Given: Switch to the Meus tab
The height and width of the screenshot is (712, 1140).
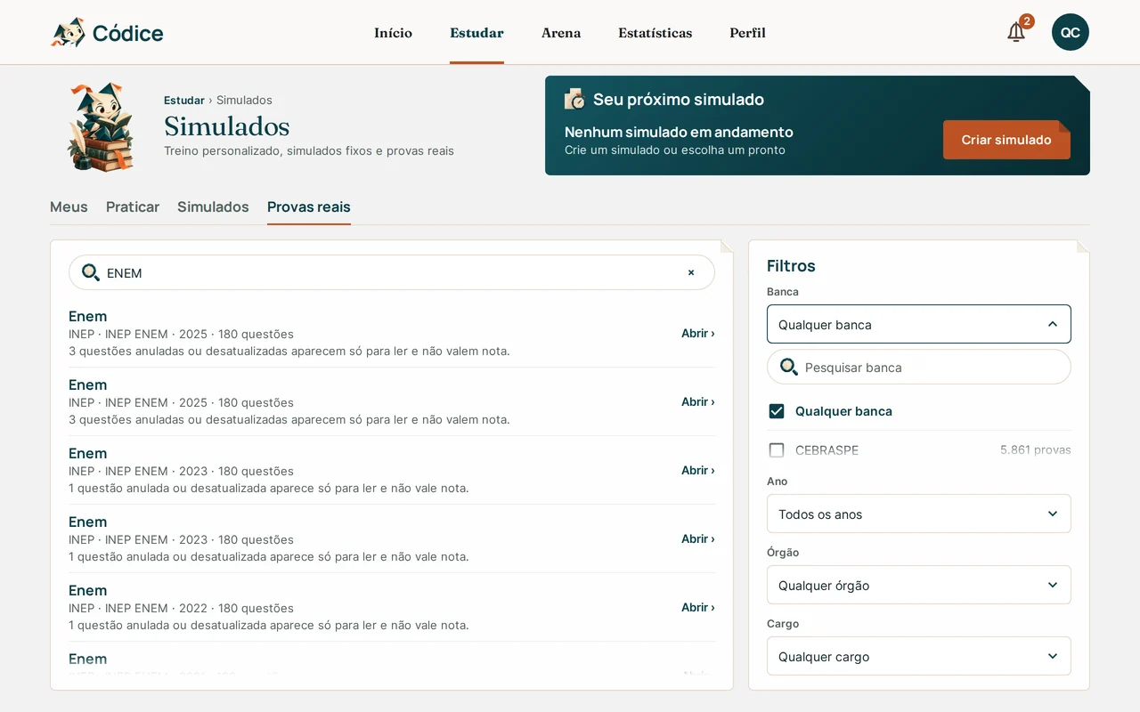Looking at the screenshot, I should click(69, 206).
